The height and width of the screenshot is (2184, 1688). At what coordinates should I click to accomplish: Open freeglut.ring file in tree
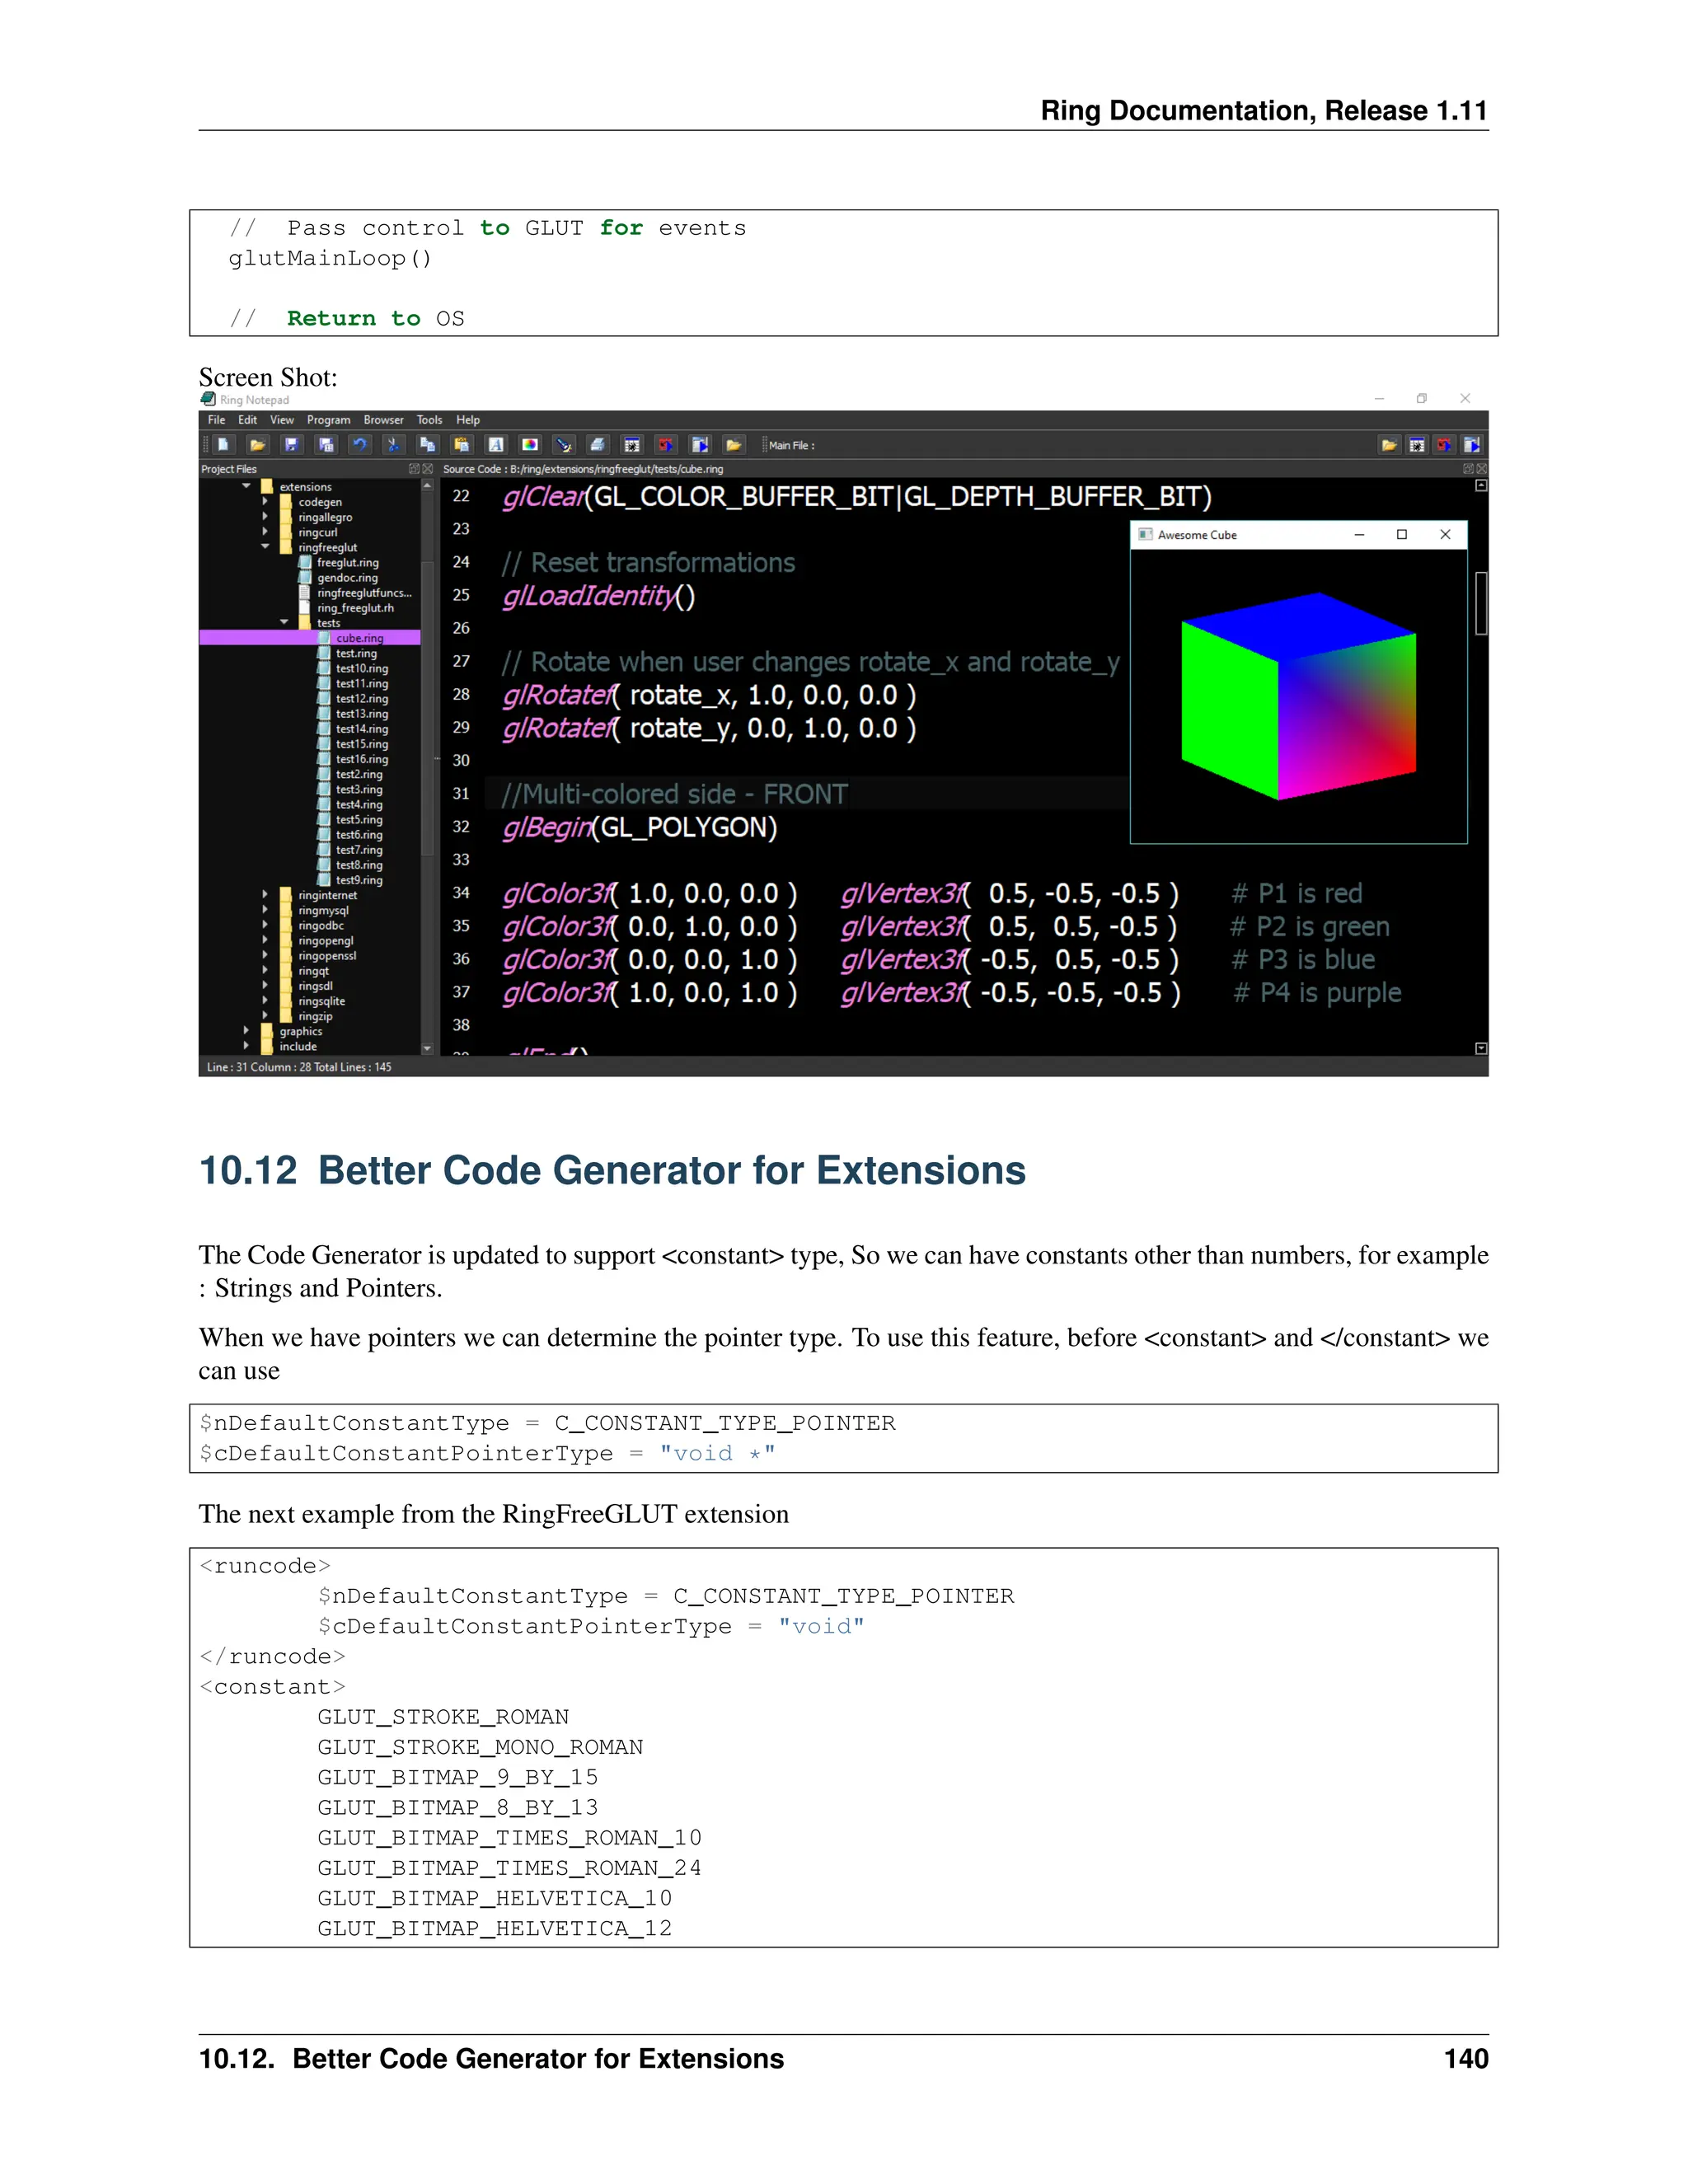click(x=347, y=562)
